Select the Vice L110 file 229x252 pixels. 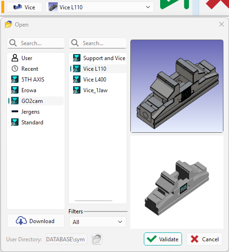(98, 69)
